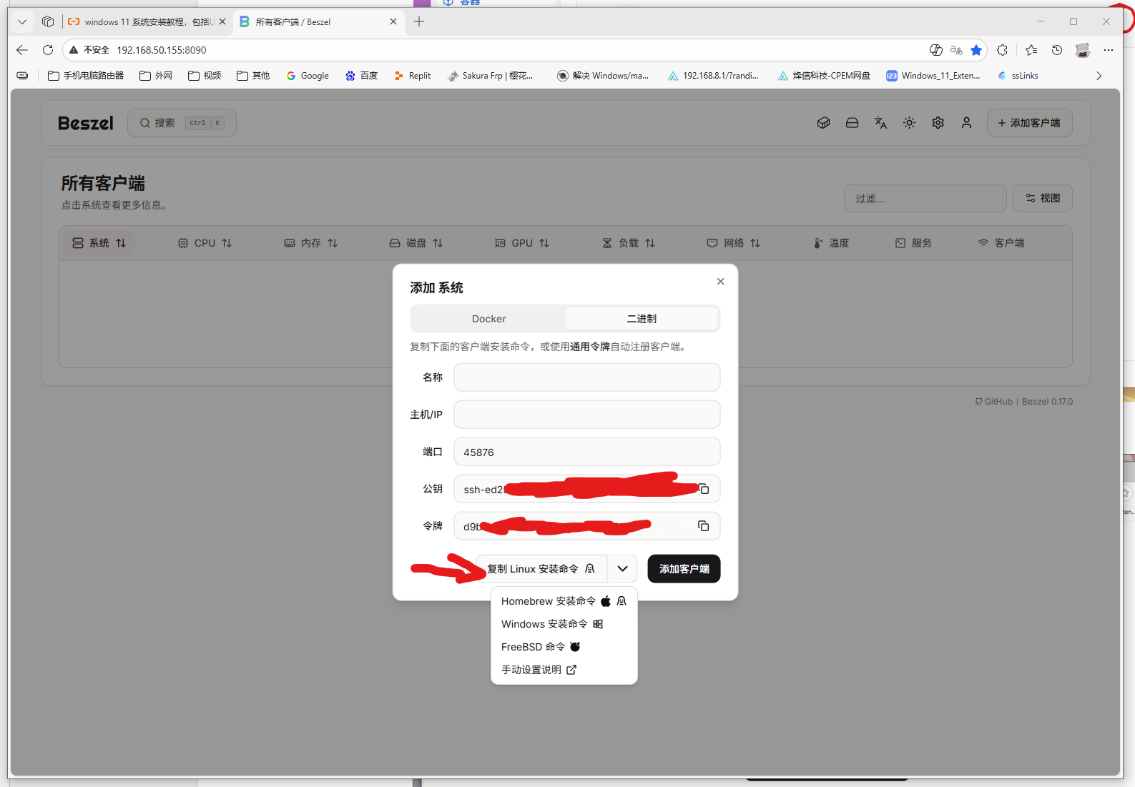The image size is (1135, 787).
Task: Focus the 名称 input field
Action: pos(586,377)
